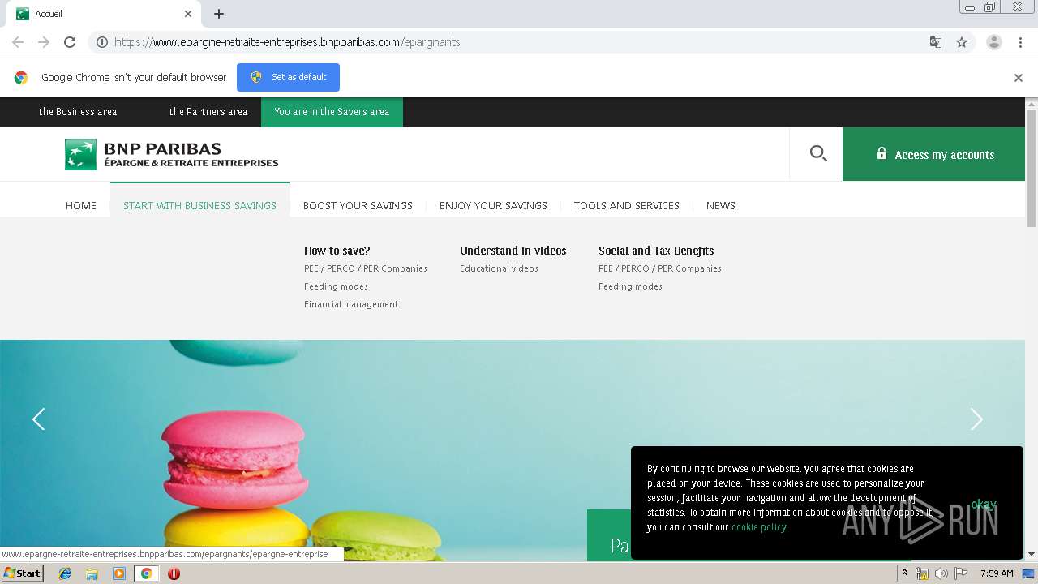The width and height of the screenshot is (1038, 584).
Task: Select the Savers area tab
Action: click(332, 112)
